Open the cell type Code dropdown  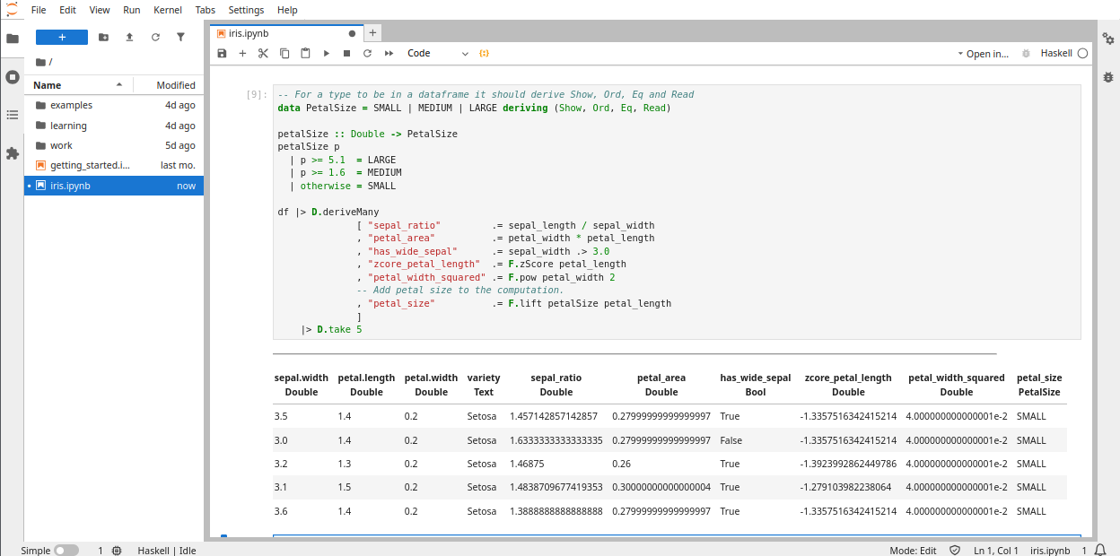click(438, 54)
